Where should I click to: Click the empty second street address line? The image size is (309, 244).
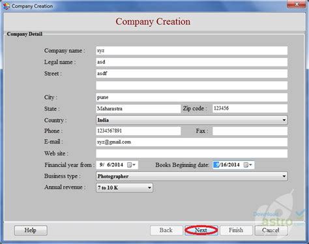[192, 85]
